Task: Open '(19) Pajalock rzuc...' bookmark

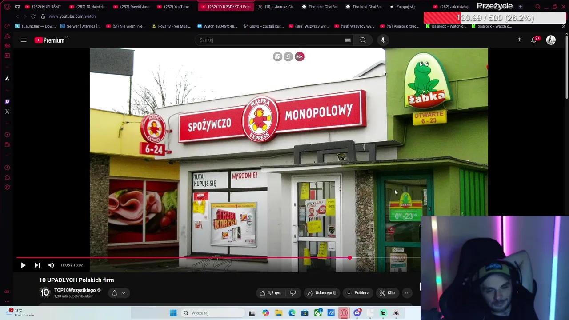Action: (x=400, y=26)
